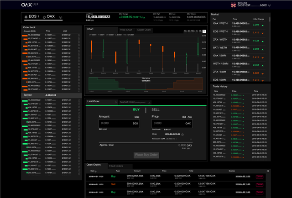292x198 pixels.
Task: Click orange down arrow for EOS / WETH
Action: [263, 33]
